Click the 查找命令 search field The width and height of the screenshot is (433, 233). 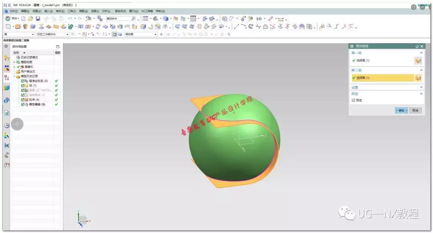coord(120,18)
